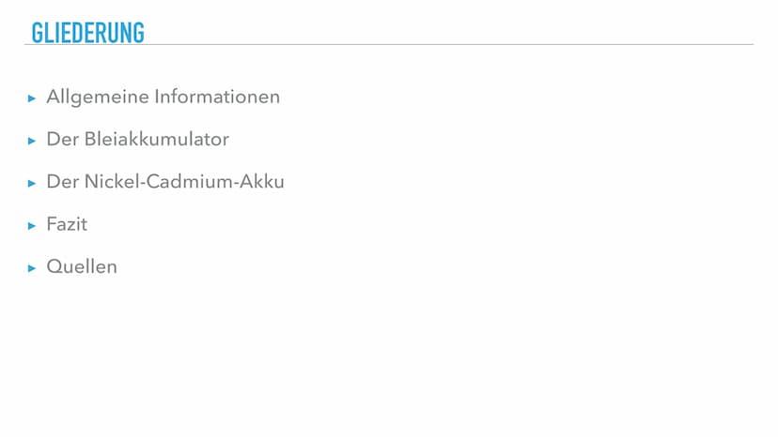Click the GLIEDERUNG slide title
This screenshot has width=778, height=437.
pos(87,32)
